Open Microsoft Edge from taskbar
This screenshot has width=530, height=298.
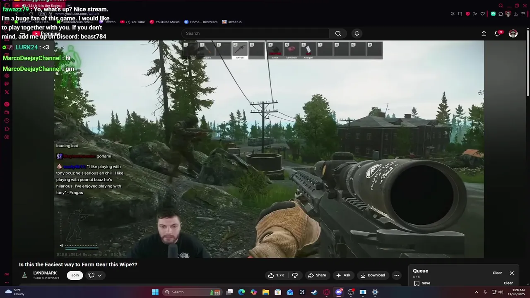pos(241,292)
